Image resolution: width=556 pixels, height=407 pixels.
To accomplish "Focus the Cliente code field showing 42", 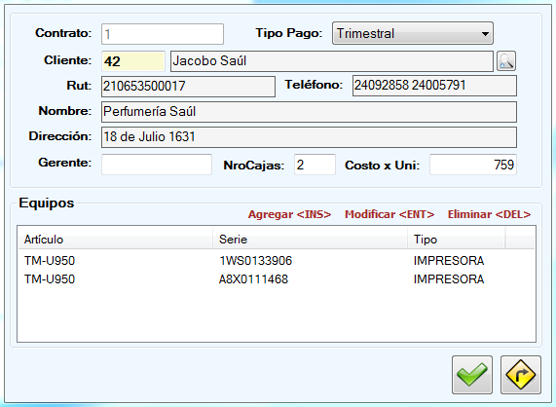I will [133, 61].
